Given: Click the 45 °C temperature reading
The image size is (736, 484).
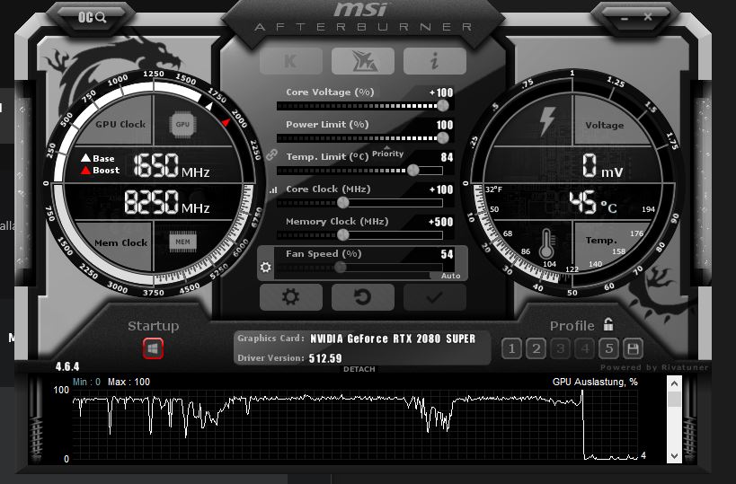Looking at the screenshot, I should [593, 203].
